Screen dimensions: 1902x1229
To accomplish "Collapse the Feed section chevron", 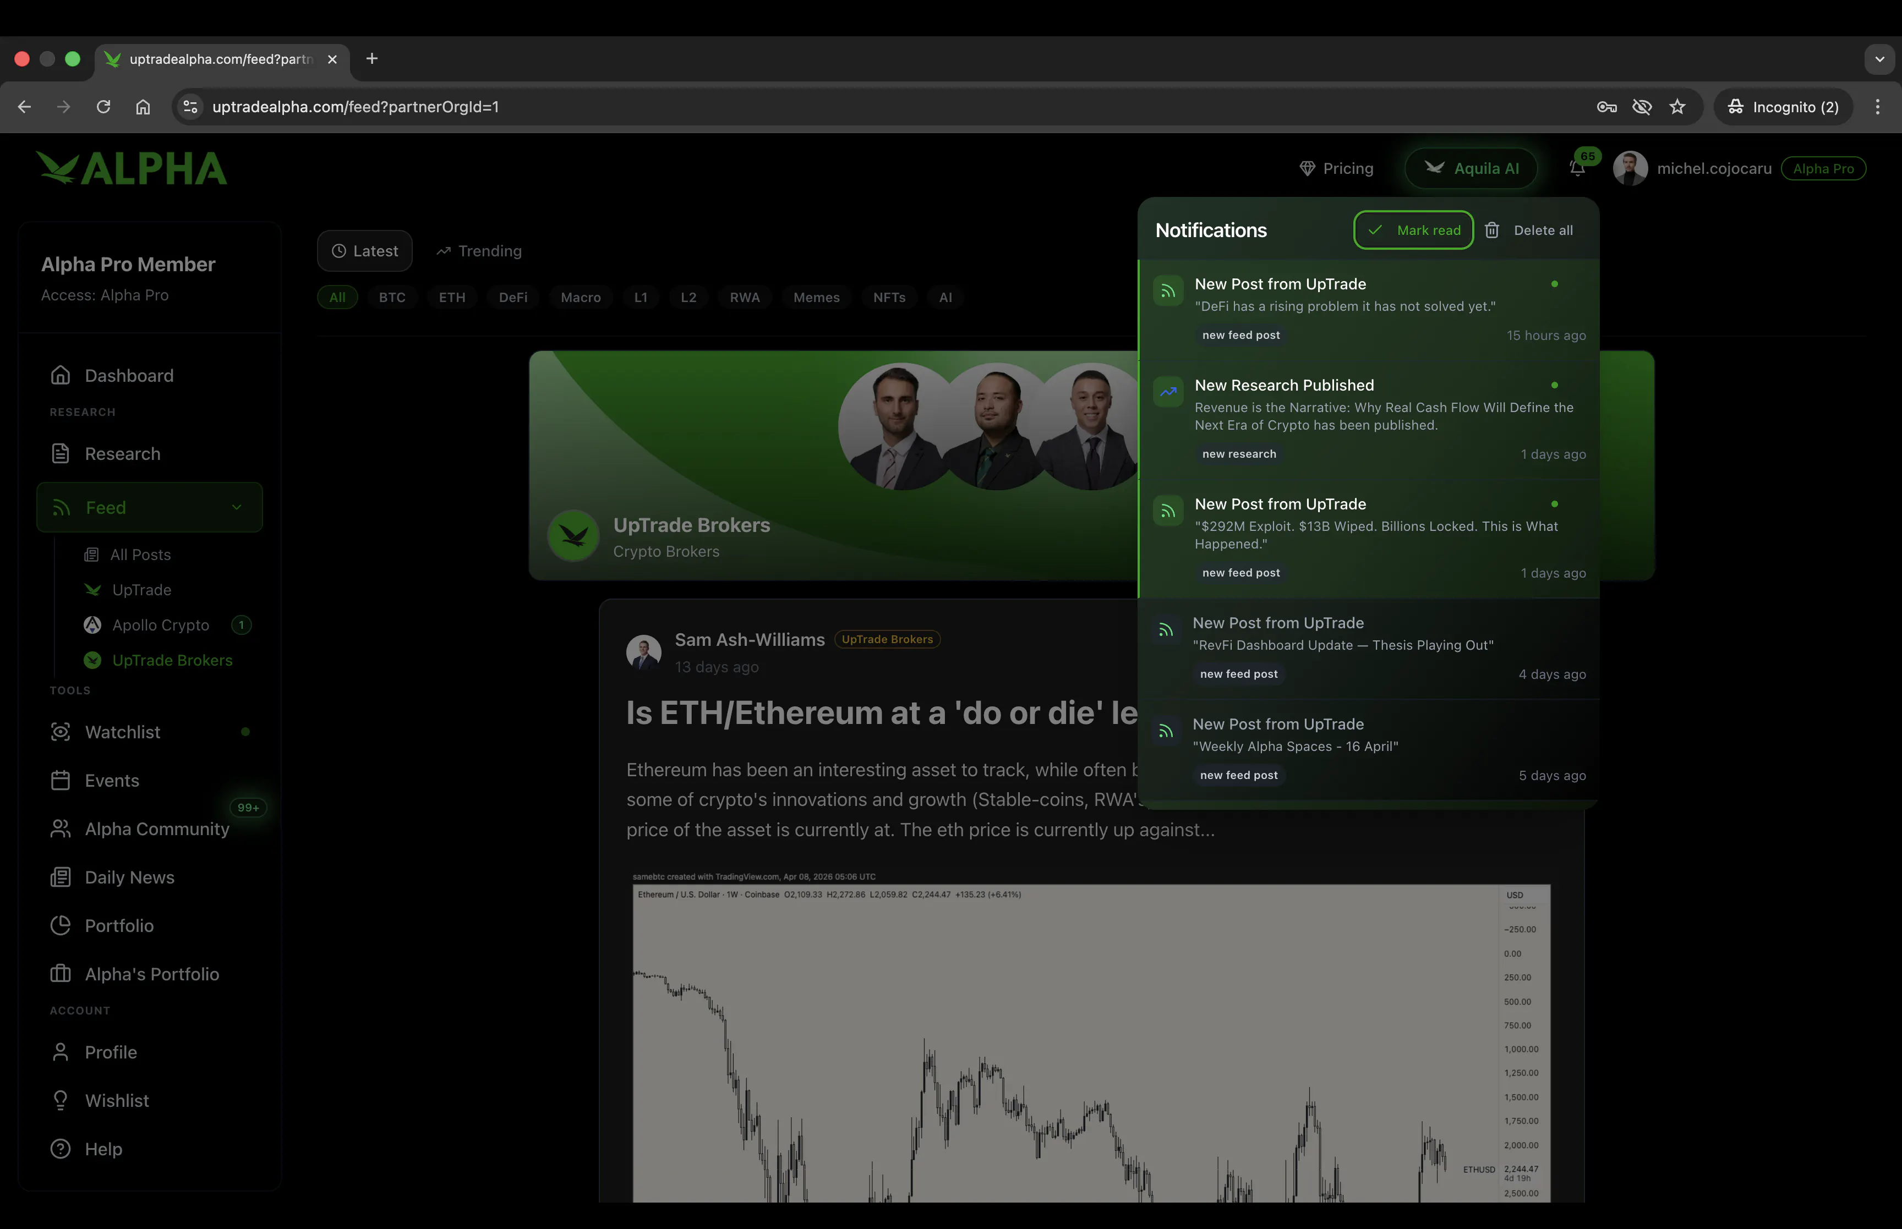I will coord(237,508).
